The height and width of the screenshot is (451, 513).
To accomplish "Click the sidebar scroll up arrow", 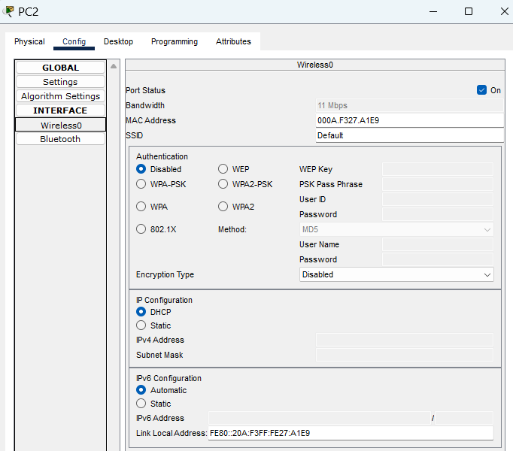I will point(114,66).
